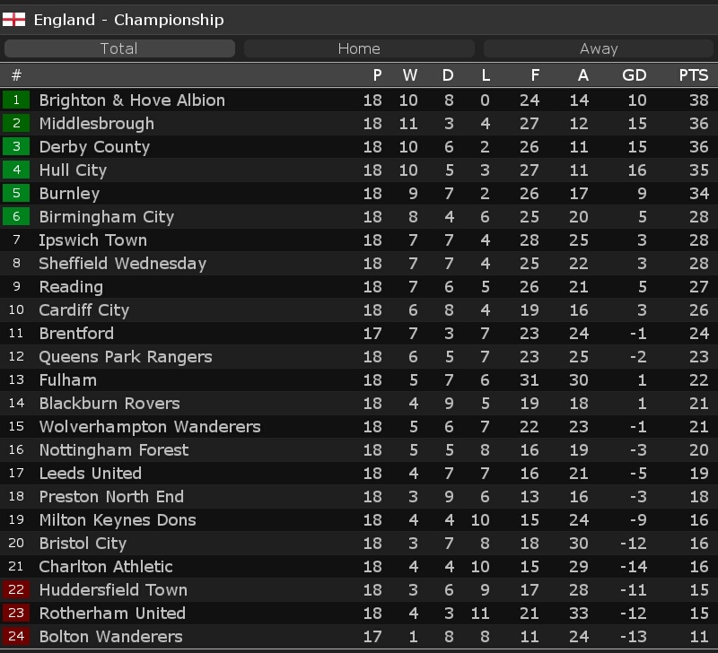Image resolution: width=718 pixels, height=653 pixels.
Task: Click the PTS column header
Action: pos(693,75)
